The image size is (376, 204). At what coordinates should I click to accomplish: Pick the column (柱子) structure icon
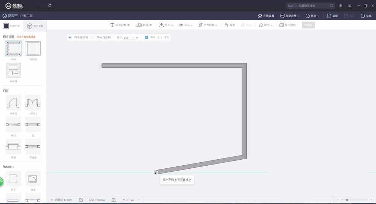[13, 178]
